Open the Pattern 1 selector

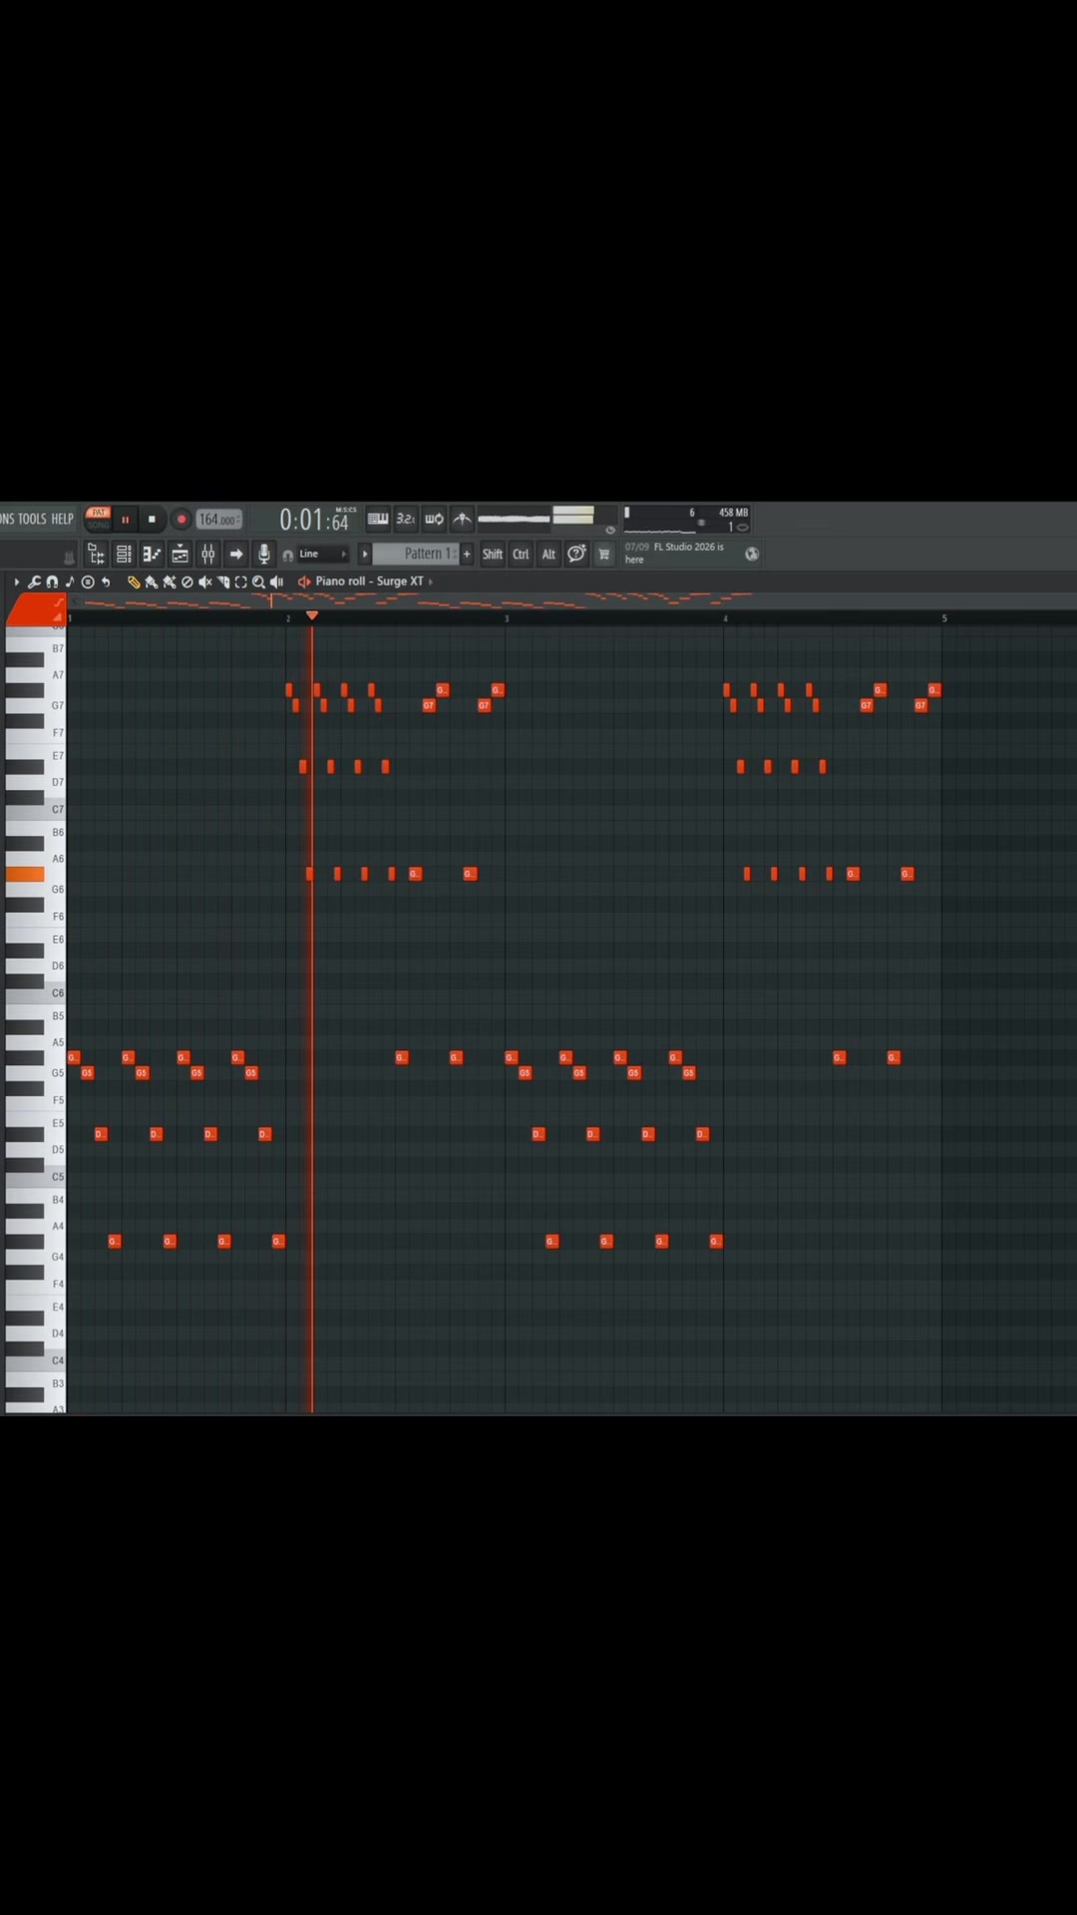click(x=415, y=554)
